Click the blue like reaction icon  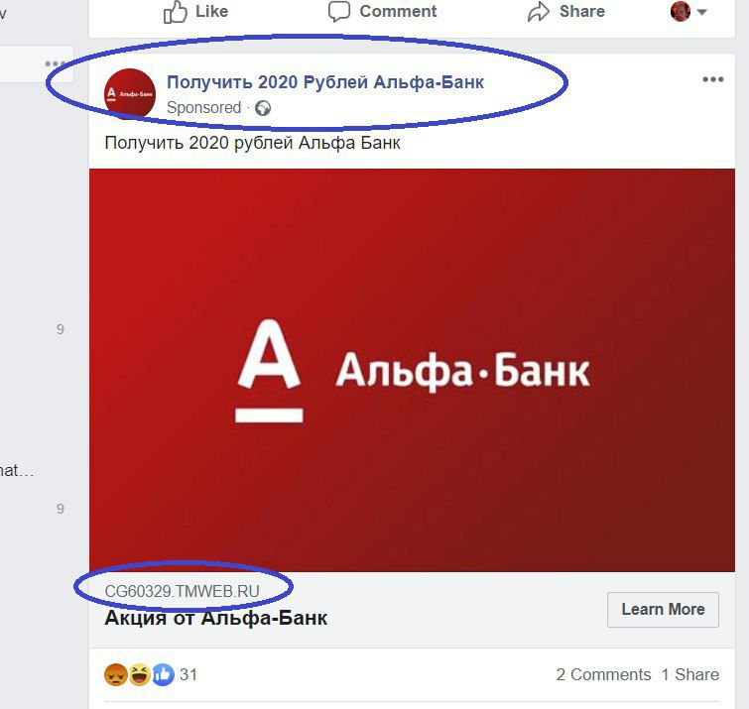tap(164, 674)
